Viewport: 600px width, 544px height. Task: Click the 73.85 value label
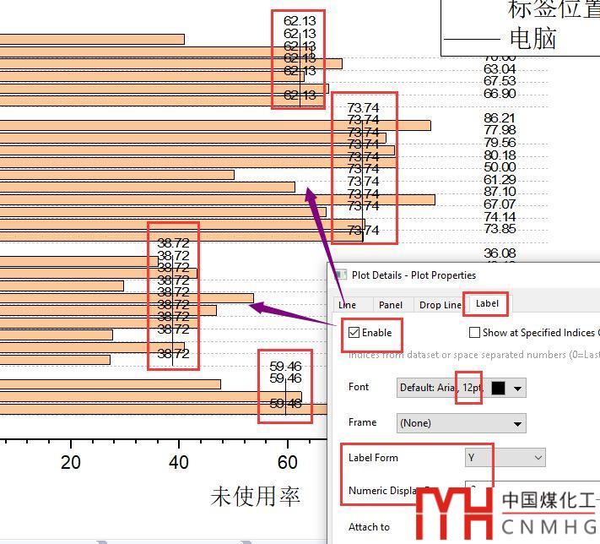[500, 229]
